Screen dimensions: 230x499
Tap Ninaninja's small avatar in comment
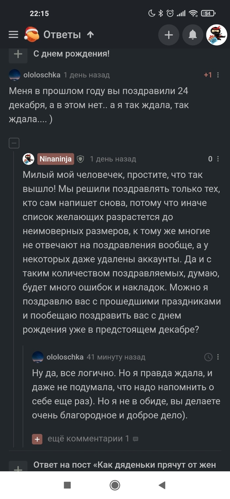tap(28, 159)
